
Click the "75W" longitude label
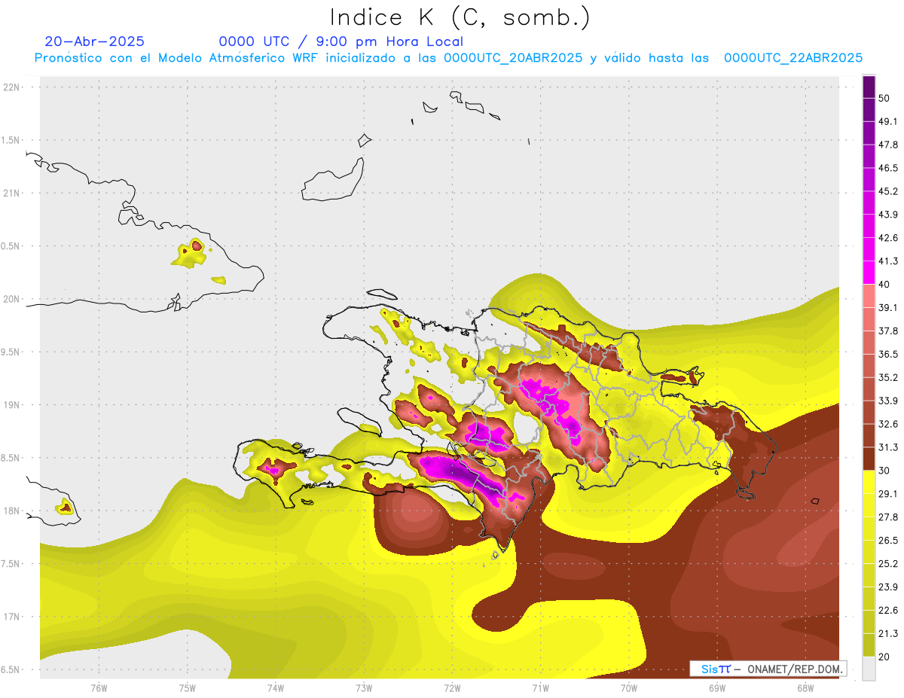[x=188, y=688]
